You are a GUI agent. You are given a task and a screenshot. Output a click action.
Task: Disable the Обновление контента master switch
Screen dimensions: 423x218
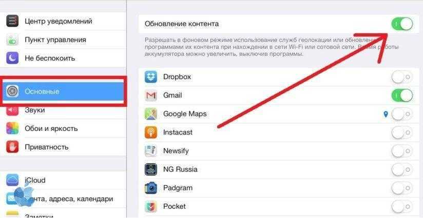pos(402,24)
